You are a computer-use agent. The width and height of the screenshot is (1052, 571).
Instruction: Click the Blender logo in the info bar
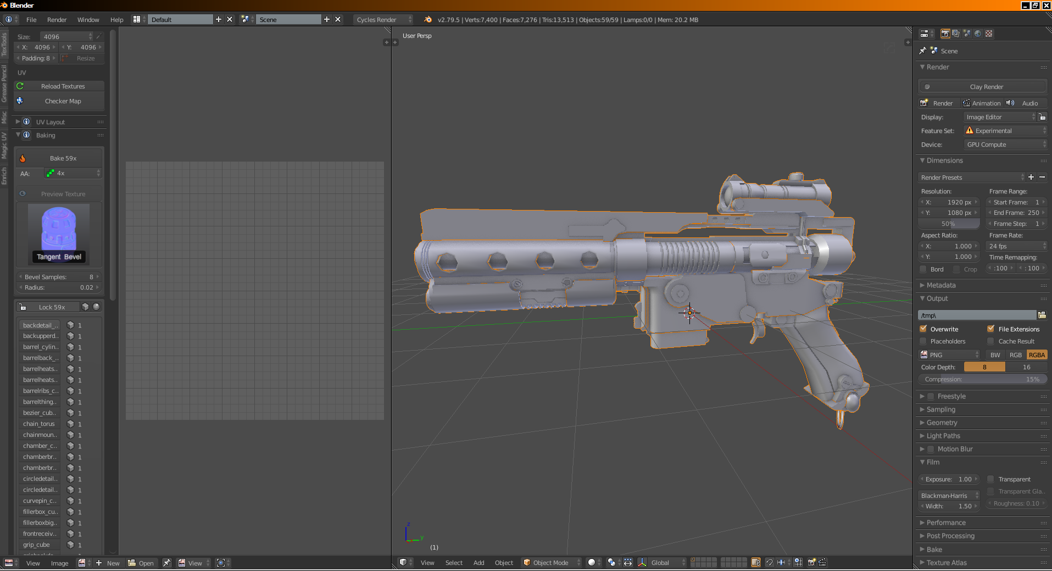[x=428, y=19]
